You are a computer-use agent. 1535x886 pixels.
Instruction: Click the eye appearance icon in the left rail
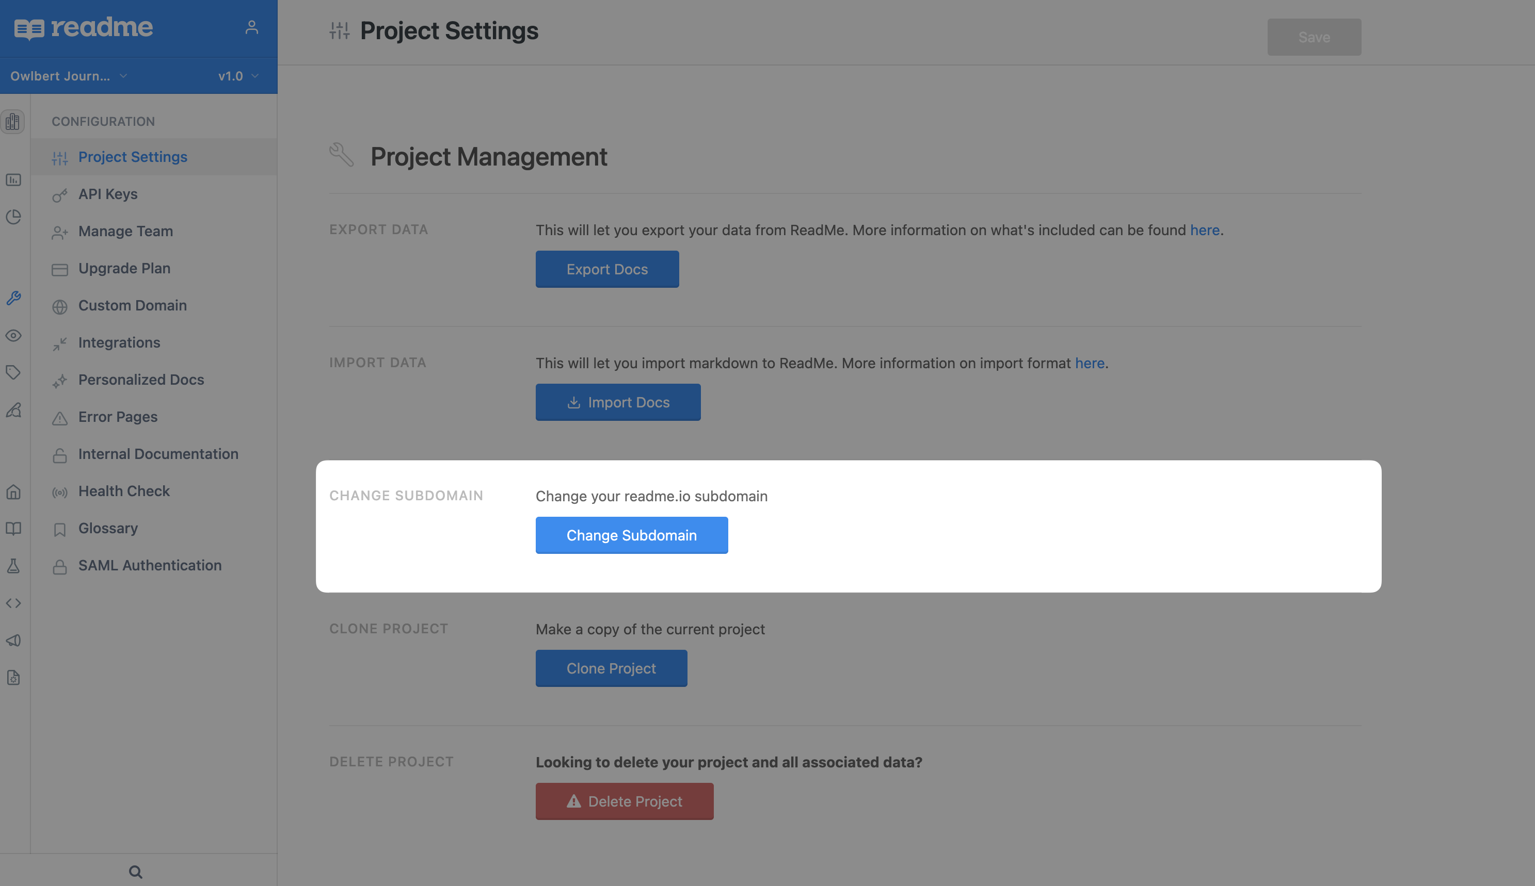(13, 335)
